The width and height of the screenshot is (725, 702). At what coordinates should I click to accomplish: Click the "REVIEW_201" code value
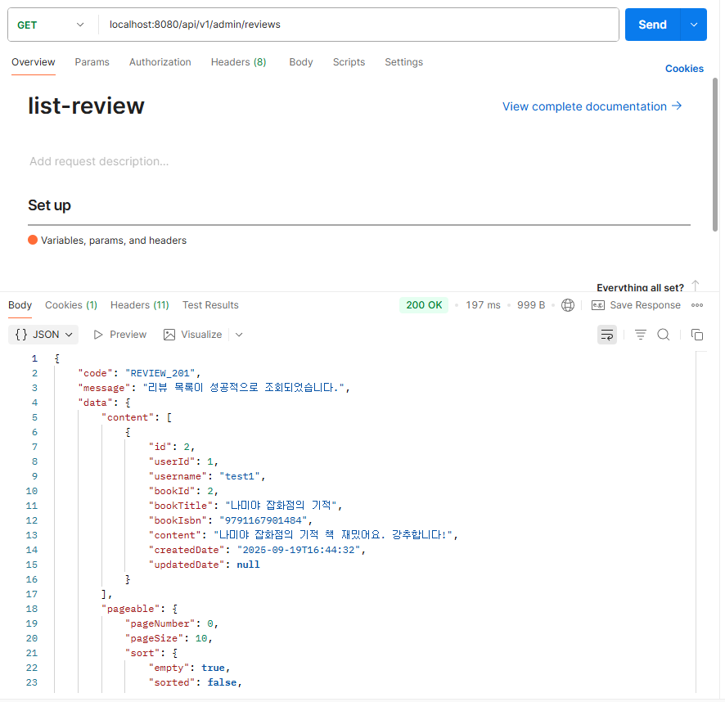160,373
